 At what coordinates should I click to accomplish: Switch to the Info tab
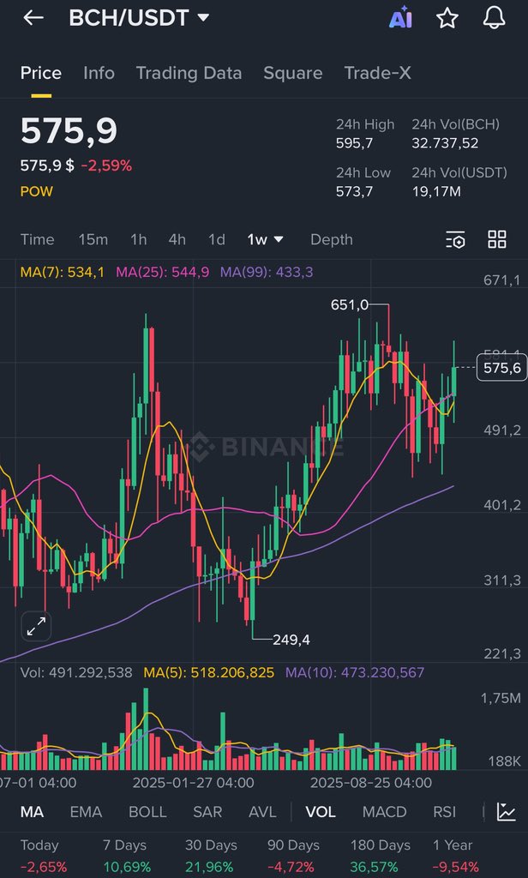(x=99, y=73)
